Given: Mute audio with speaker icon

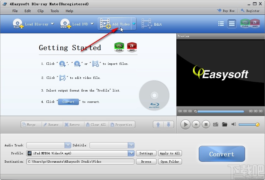Looking at the screenshot, I should point(234,124).
